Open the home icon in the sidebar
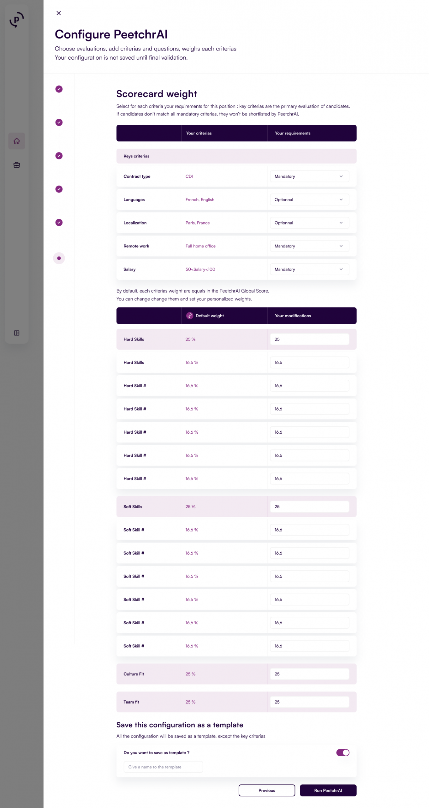Image resolution: width=429 pixels, height=808 pixels. click(x=17, y=141)
